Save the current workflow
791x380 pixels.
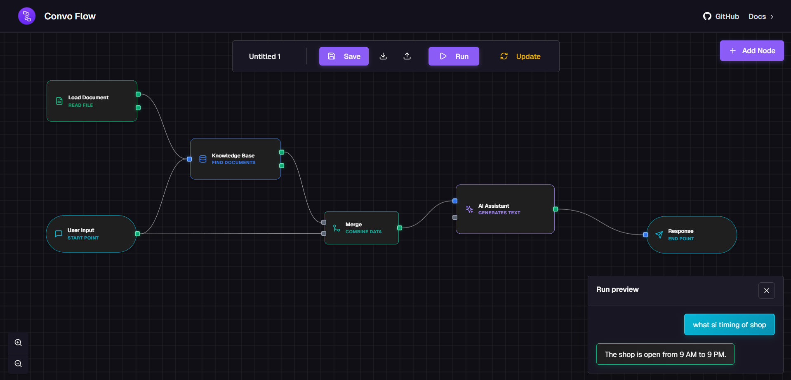pyautogui.click(x=344, y=56)
